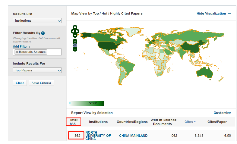Pan the map up with the arrow

pos(75,27)
